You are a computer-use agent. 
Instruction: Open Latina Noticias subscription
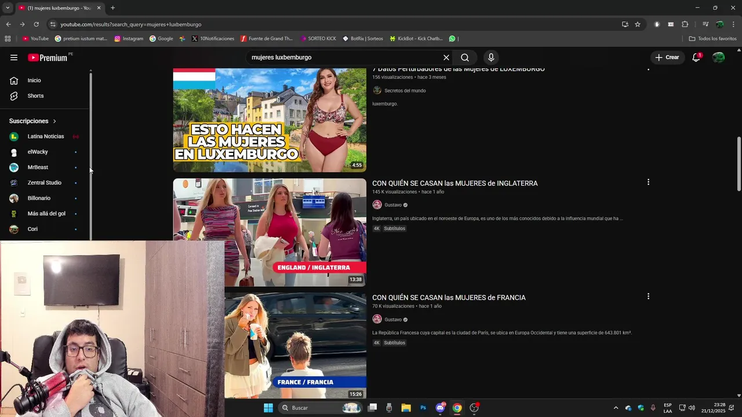point(45,137)
